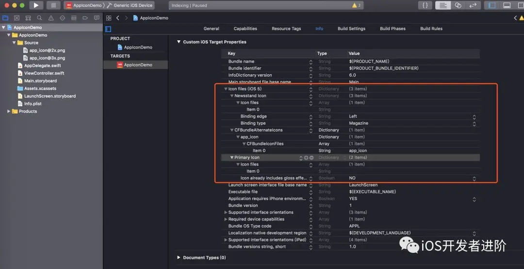Switch to the Build Rules tab
Screen dimensions: 524x269
(x=431, y=29)
